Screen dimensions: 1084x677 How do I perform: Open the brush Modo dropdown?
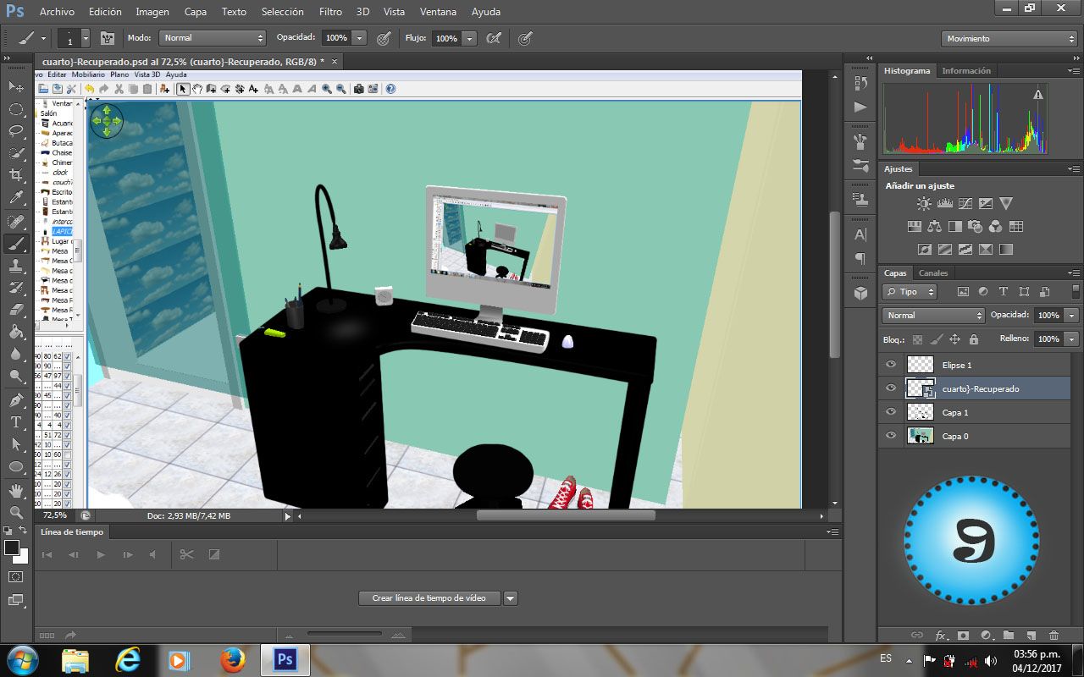point(213,38)
